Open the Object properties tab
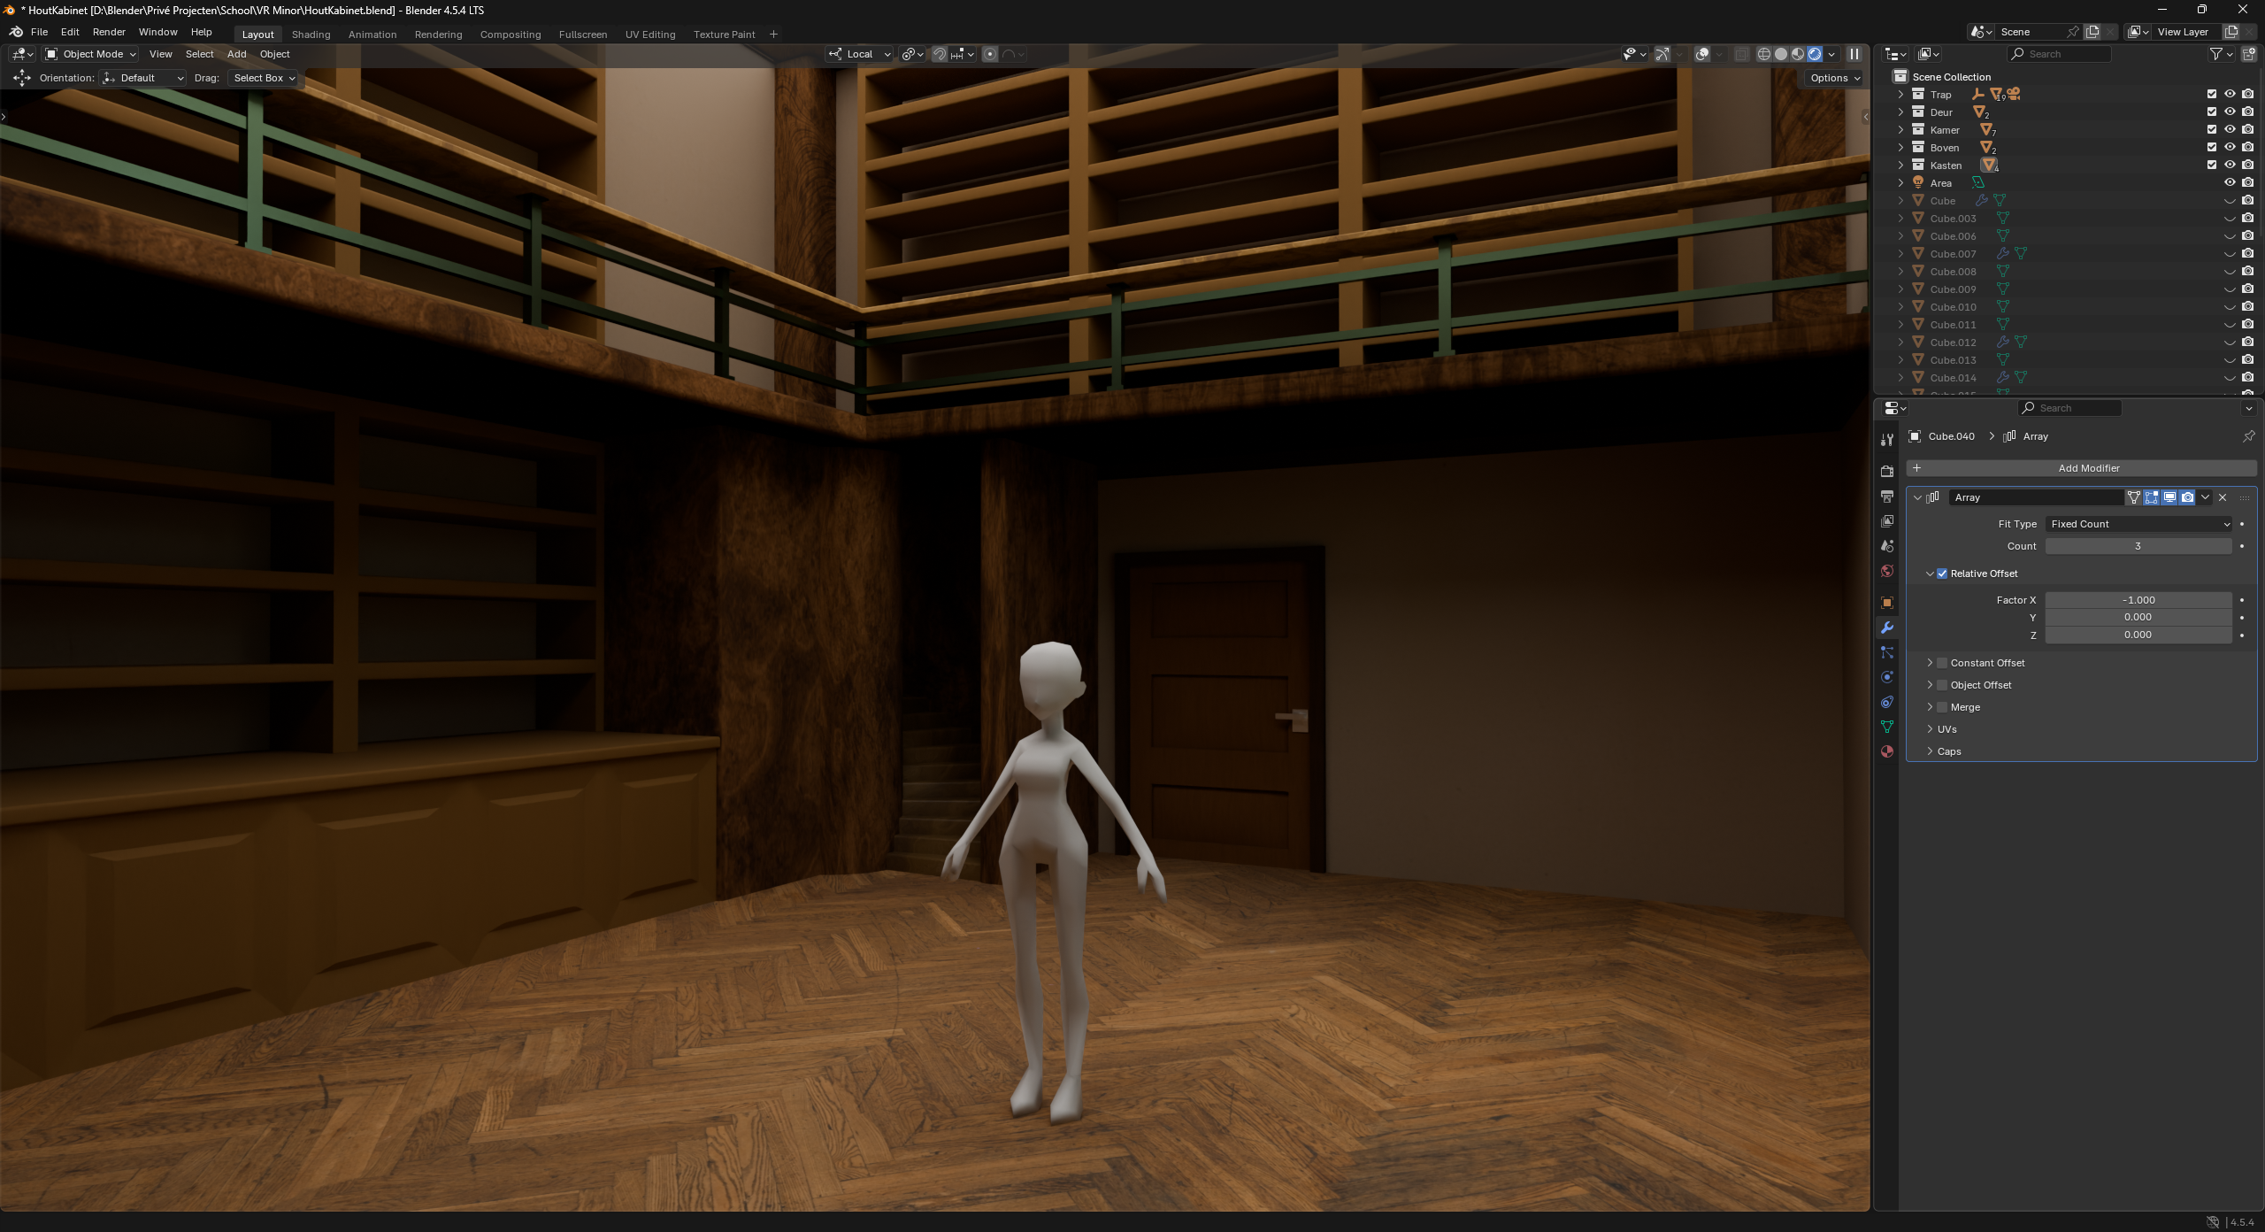The width and height of the screenshot is (2265, 1232). [1887, 603]
